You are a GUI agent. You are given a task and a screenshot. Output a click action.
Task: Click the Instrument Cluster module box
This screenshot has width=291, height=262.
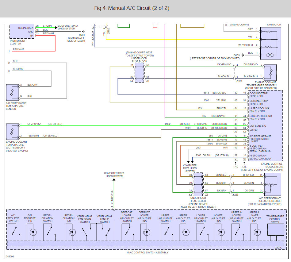pos(22,31)
